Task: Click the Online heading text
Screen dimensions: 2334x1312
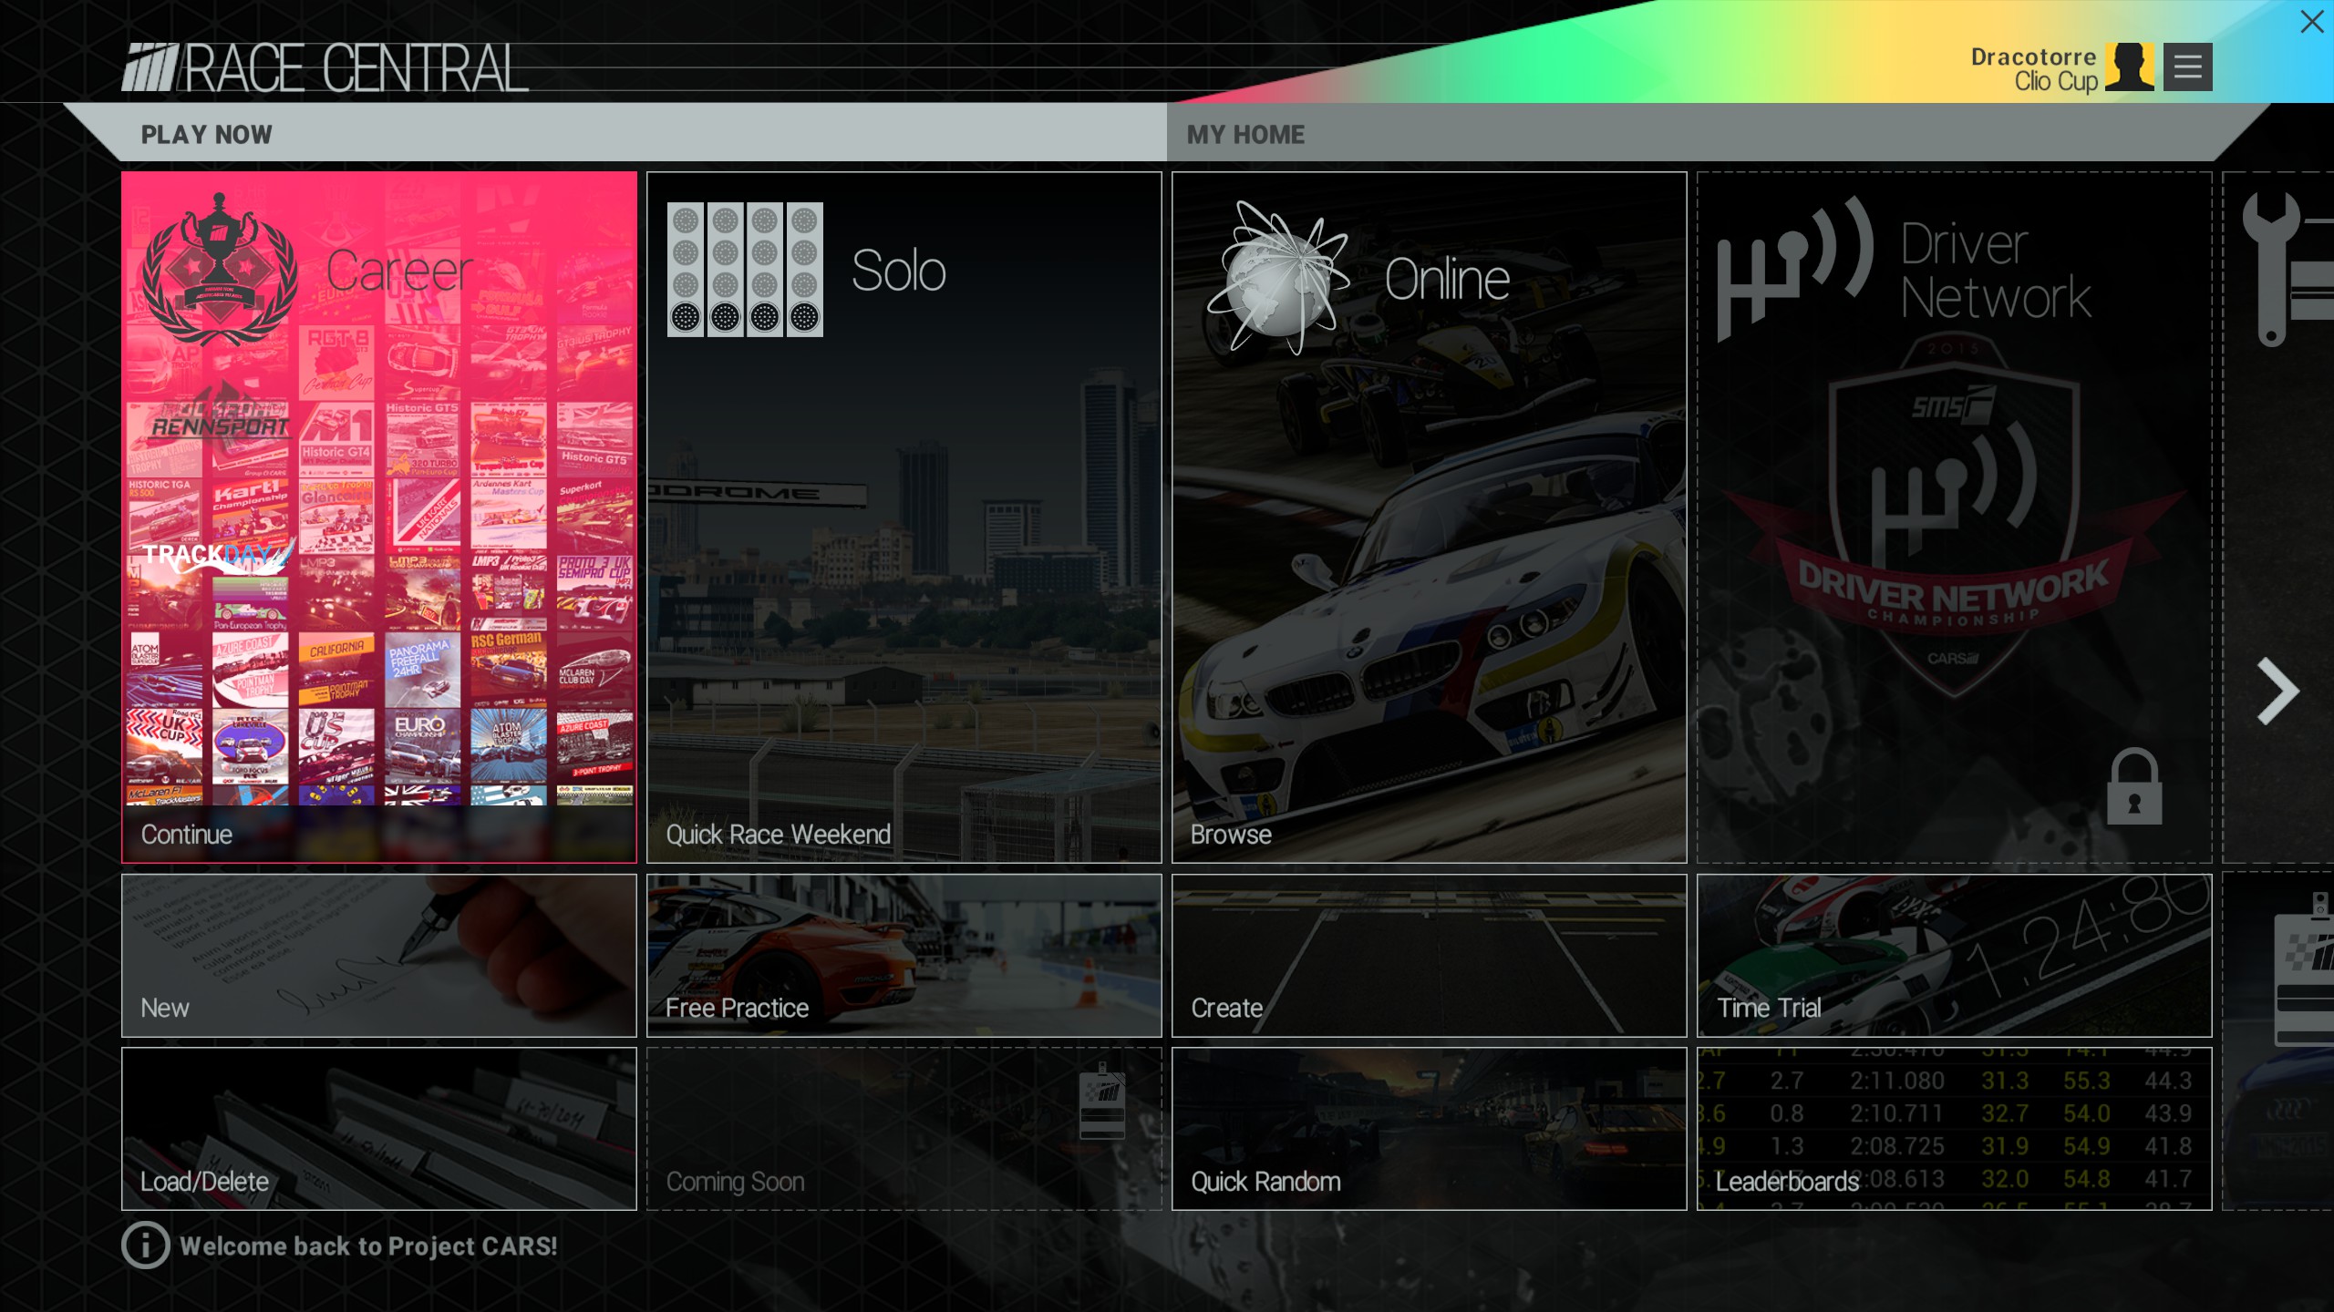Action: click(x=1447, y=279)
